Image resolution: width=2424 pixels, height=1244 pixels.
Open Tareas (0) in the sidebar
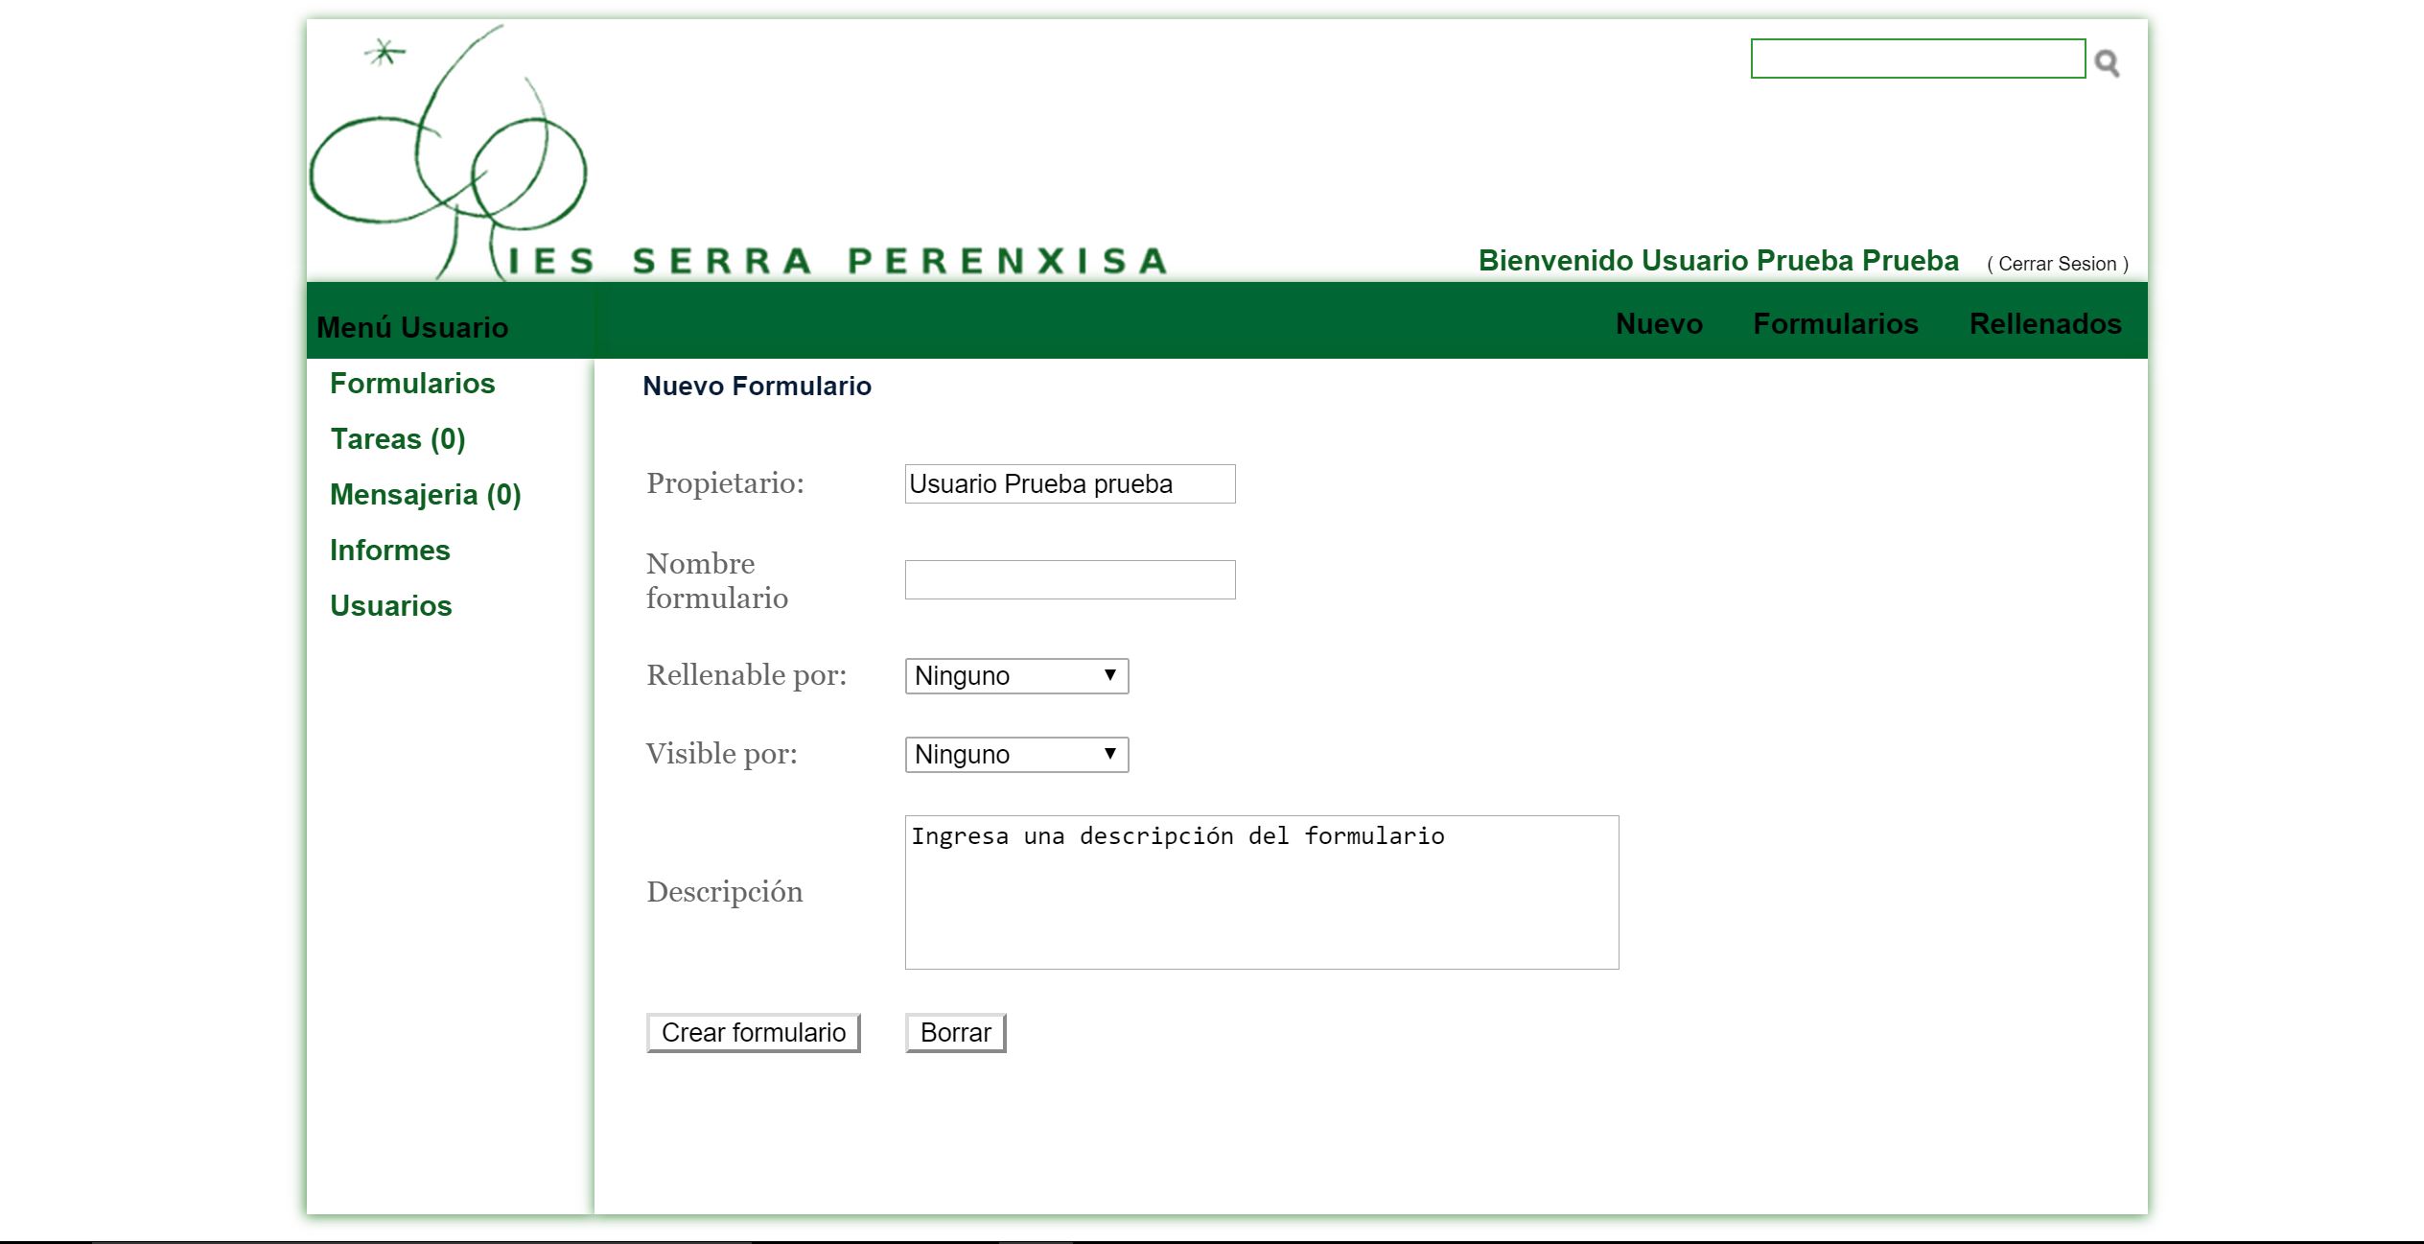tap(398, 439)
